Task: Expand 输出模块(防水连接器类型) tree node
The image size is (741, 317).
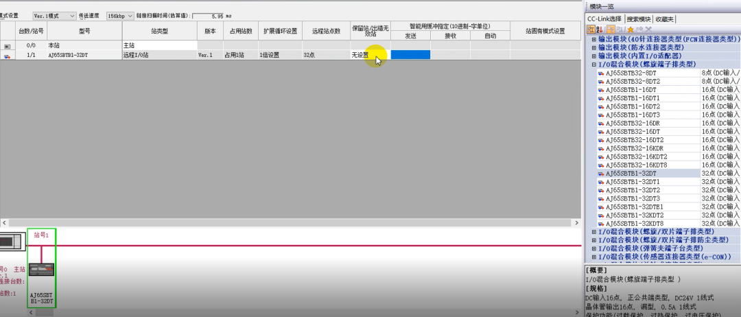Action: (x=594, y=48)
